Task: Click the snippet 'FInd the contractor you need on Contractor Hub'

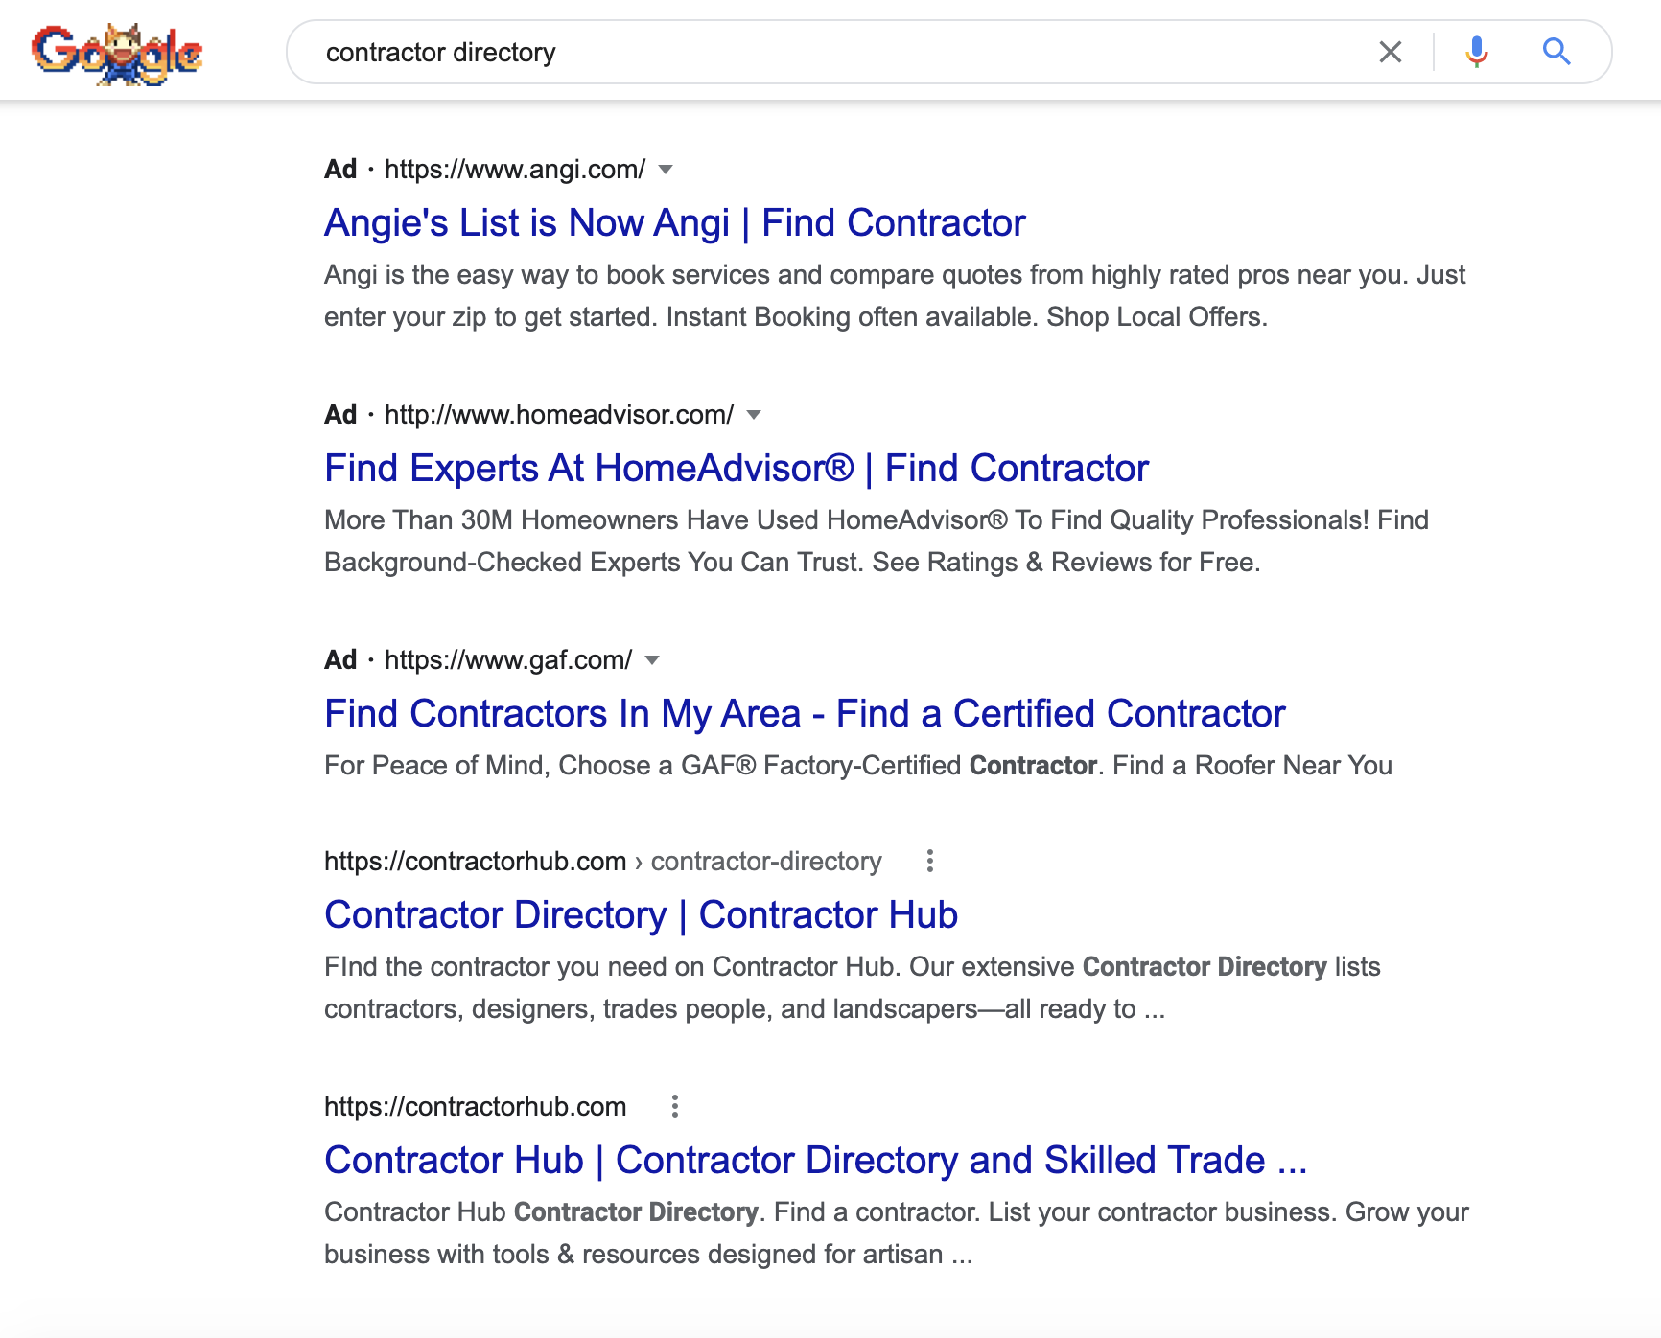Action: click(853, 988)
